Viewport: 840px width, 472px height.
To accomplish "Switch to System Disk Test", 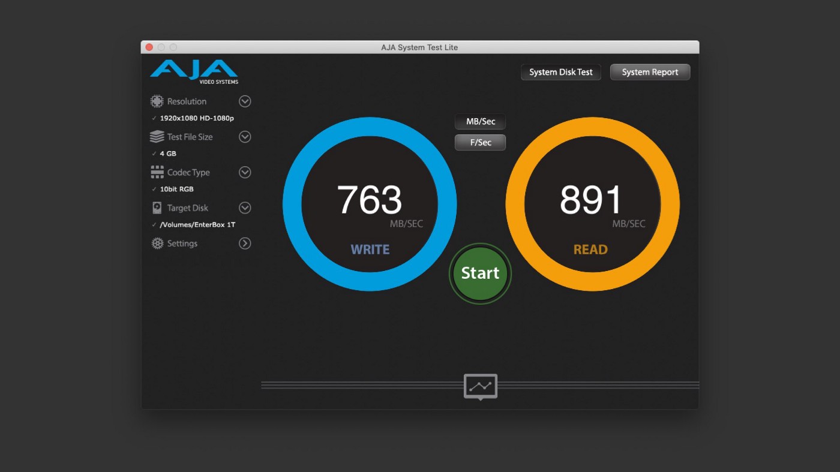I will click(x=560, y=72).
